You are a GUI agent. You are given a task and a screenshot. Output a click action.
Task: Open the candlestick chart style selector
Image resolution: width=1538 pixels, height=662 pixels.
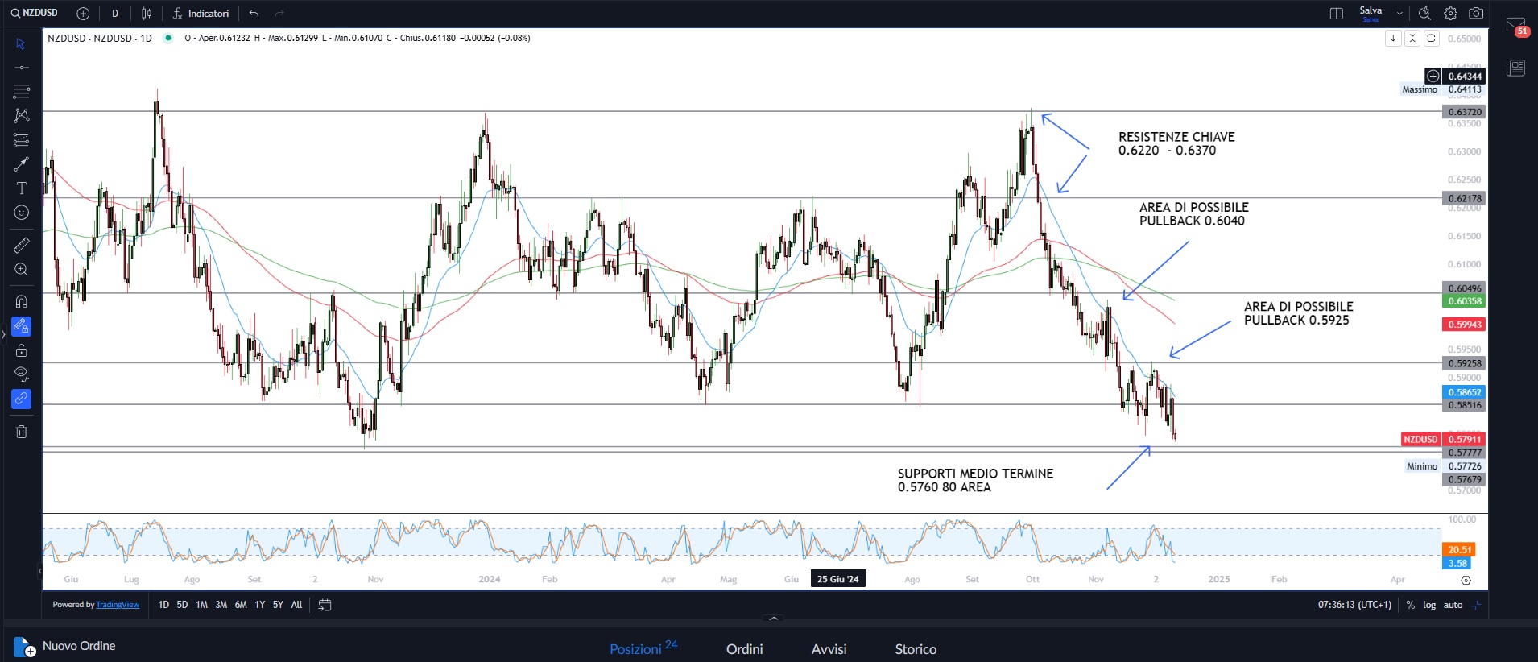click(147, 14)
